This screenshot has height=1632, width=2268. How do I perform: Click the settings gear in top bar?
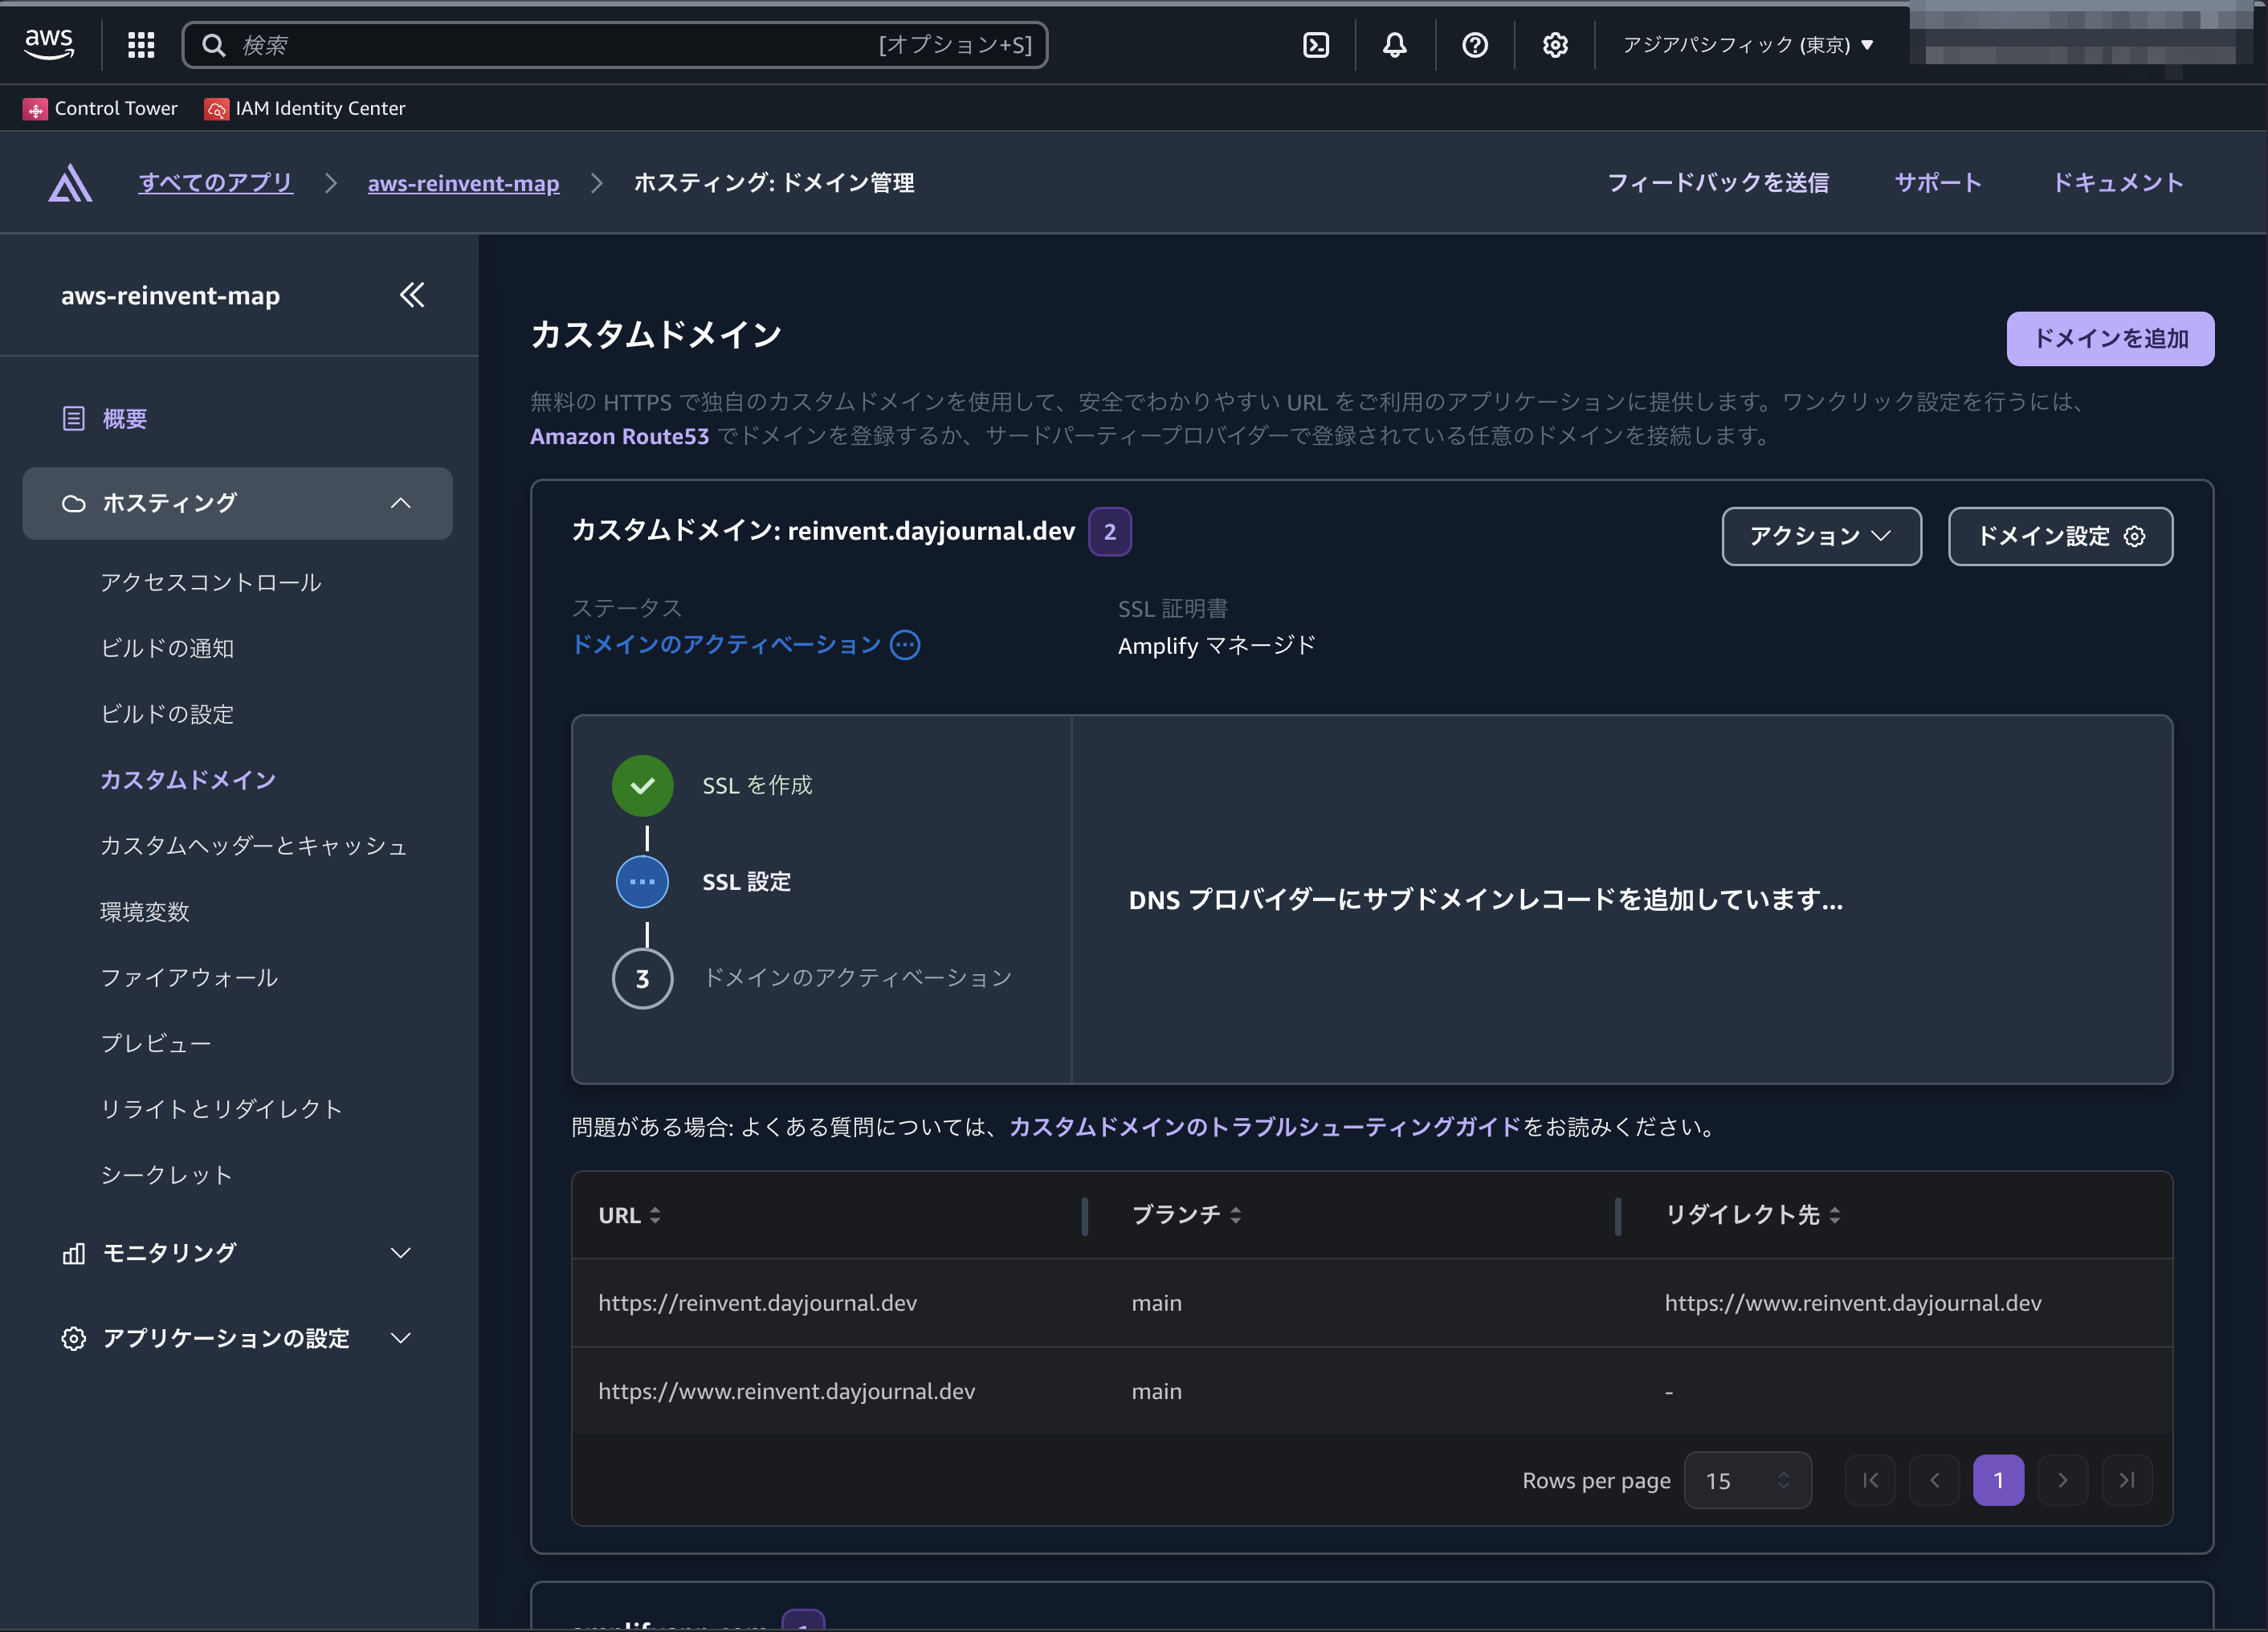1555,45
